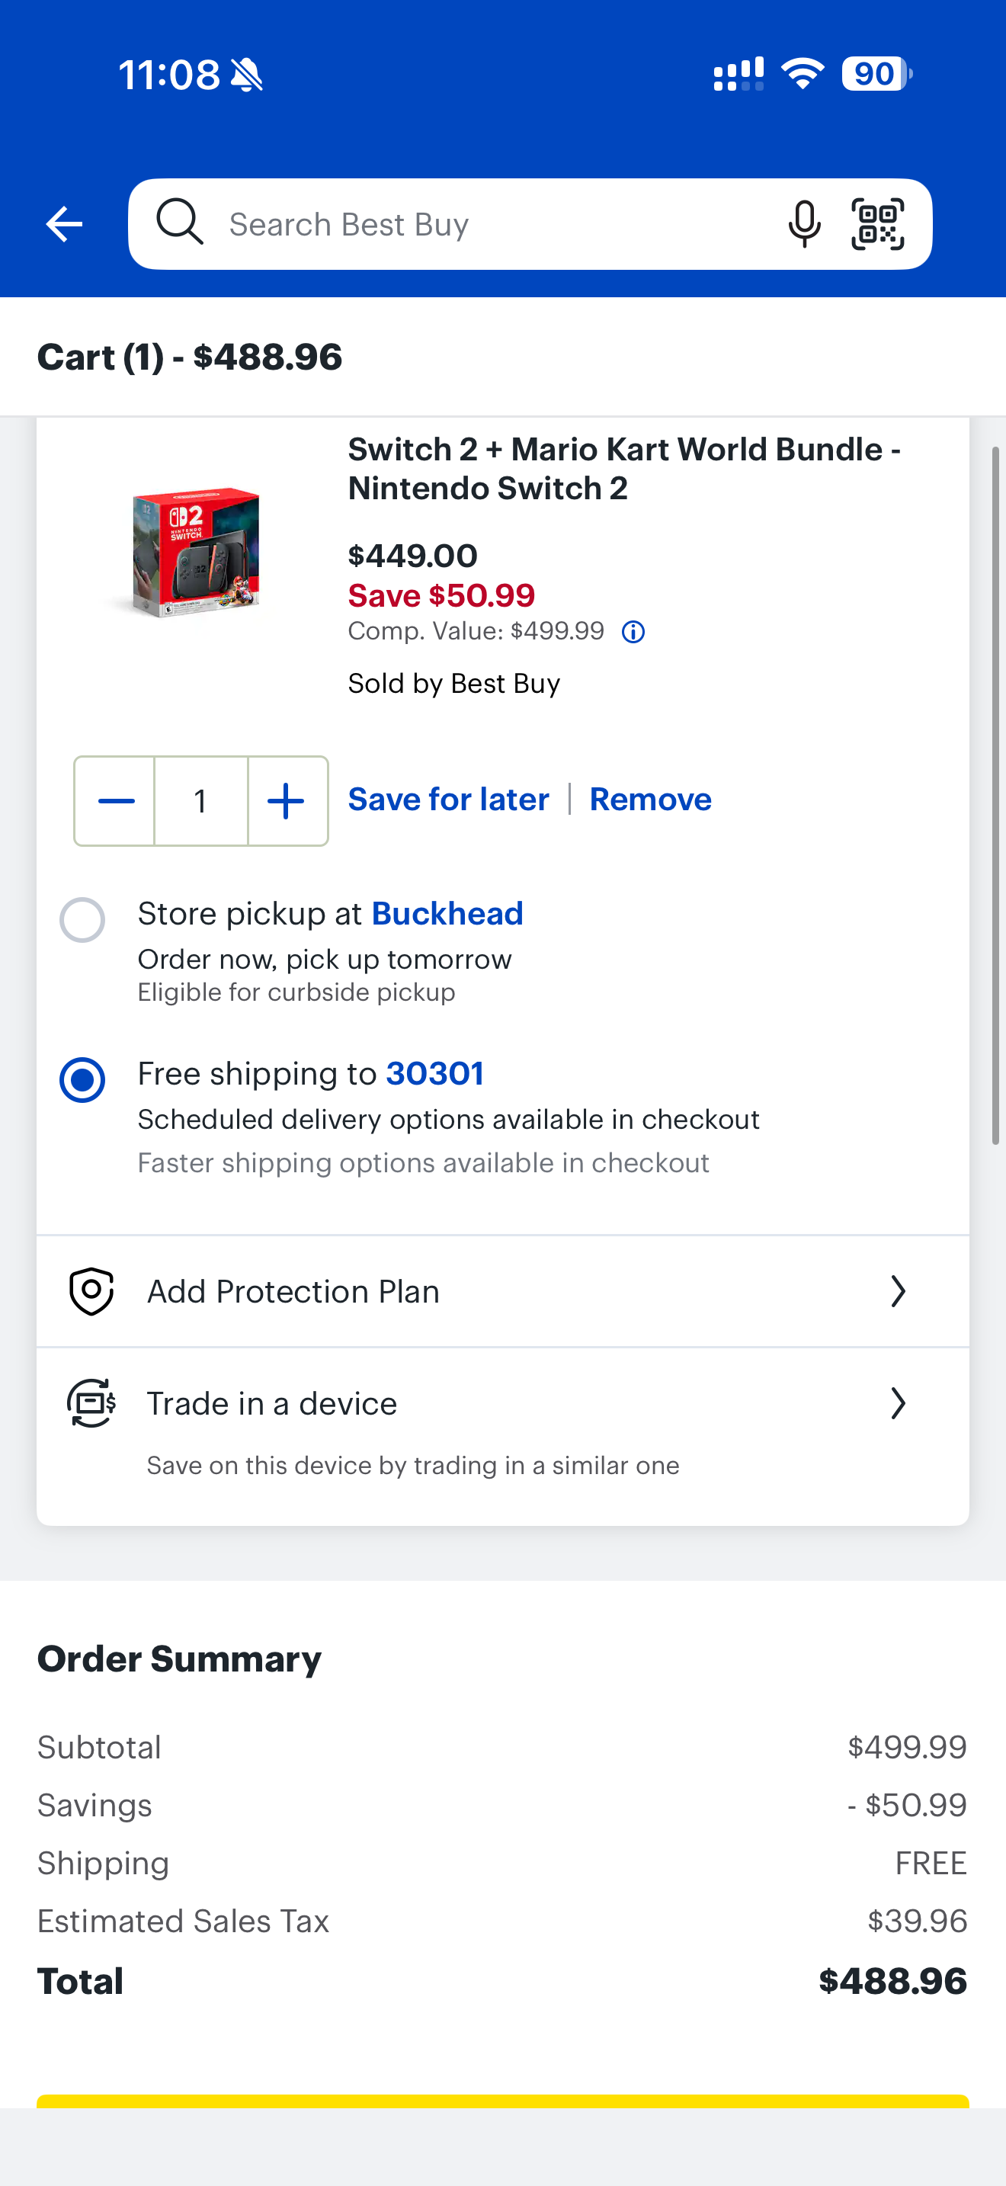Decrease quantity with minus button
The image size is (1006, 2186).
point(115,801)
